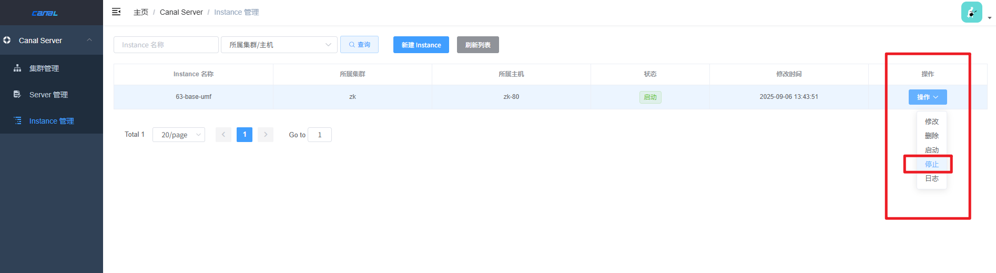Select 删除 from operations menu
Screen dimensions: 996x273
(x=932, y=136)
